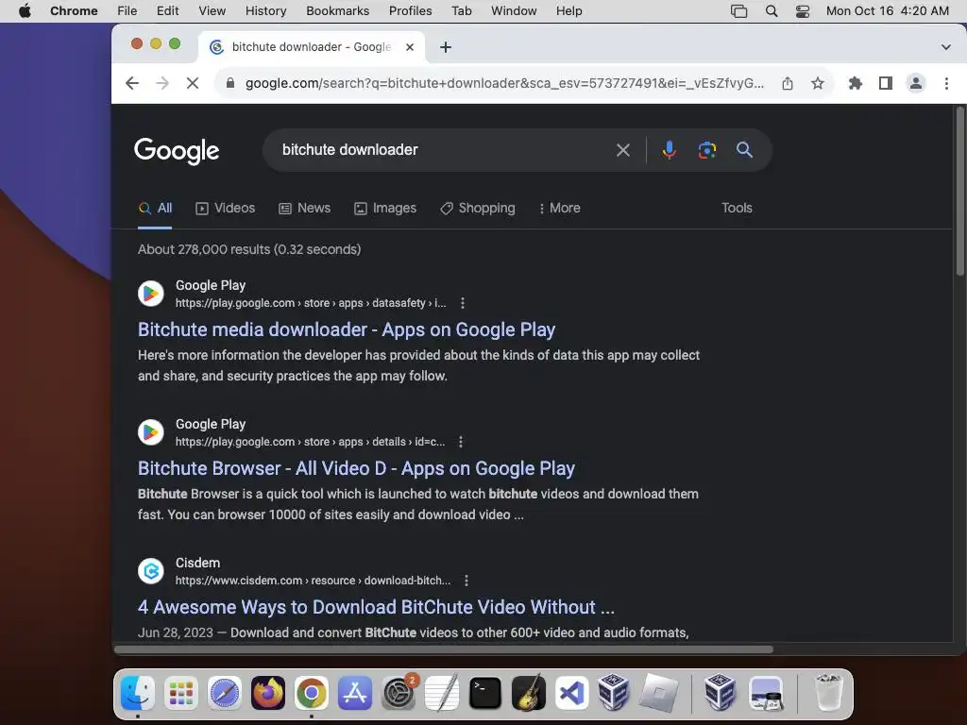Open Safari from the Dock
Image resolution: width=967 pixels, height=725 pixels.
coord(225,693)
